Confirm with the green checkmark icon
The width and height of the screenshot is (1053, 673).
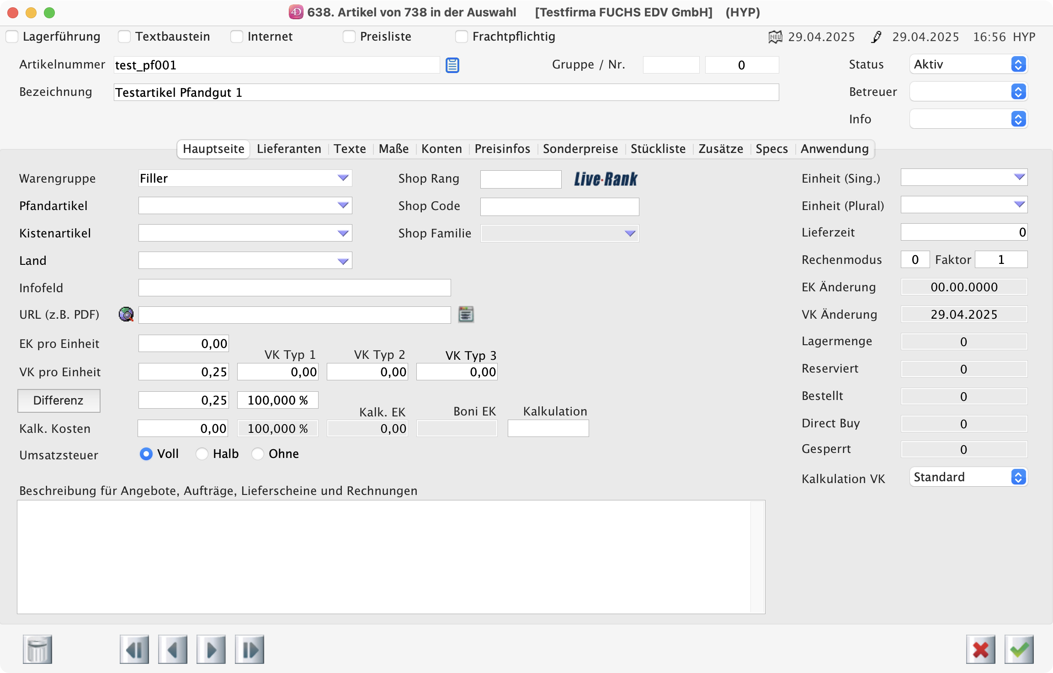tap(1019, 649)
